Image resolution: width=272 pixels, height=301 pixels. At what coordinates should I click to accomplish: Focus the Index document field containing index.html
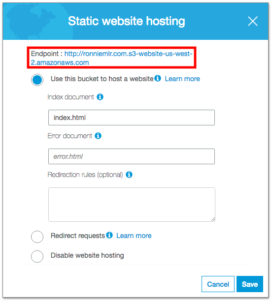[132, 118]
